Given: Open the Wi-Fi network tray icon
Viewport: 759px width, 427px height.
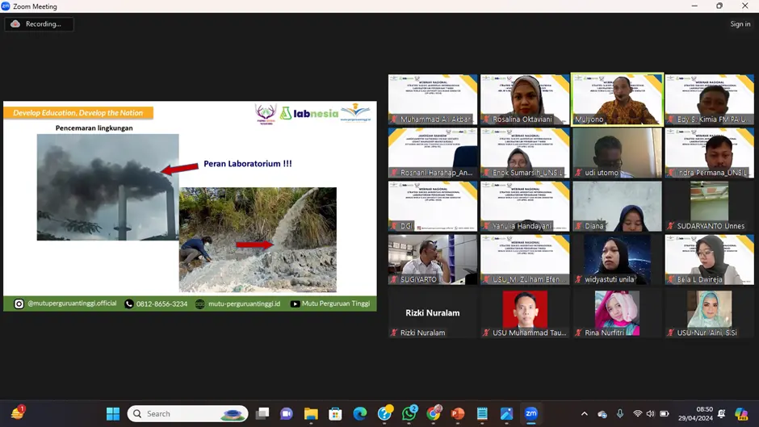Looking at the screenshot, I should click(x=638, y=413).
